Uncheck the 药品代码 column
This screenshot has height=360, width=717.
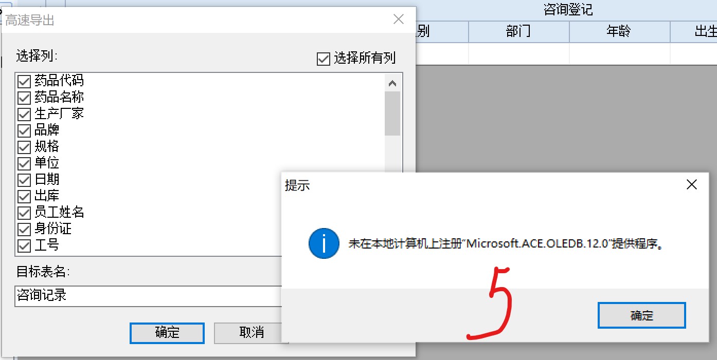[24, 81]
